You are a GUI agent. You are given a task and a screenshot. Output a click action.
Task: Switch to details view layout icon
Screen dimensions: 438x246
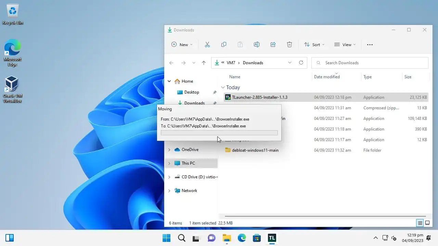click(420, 223)
